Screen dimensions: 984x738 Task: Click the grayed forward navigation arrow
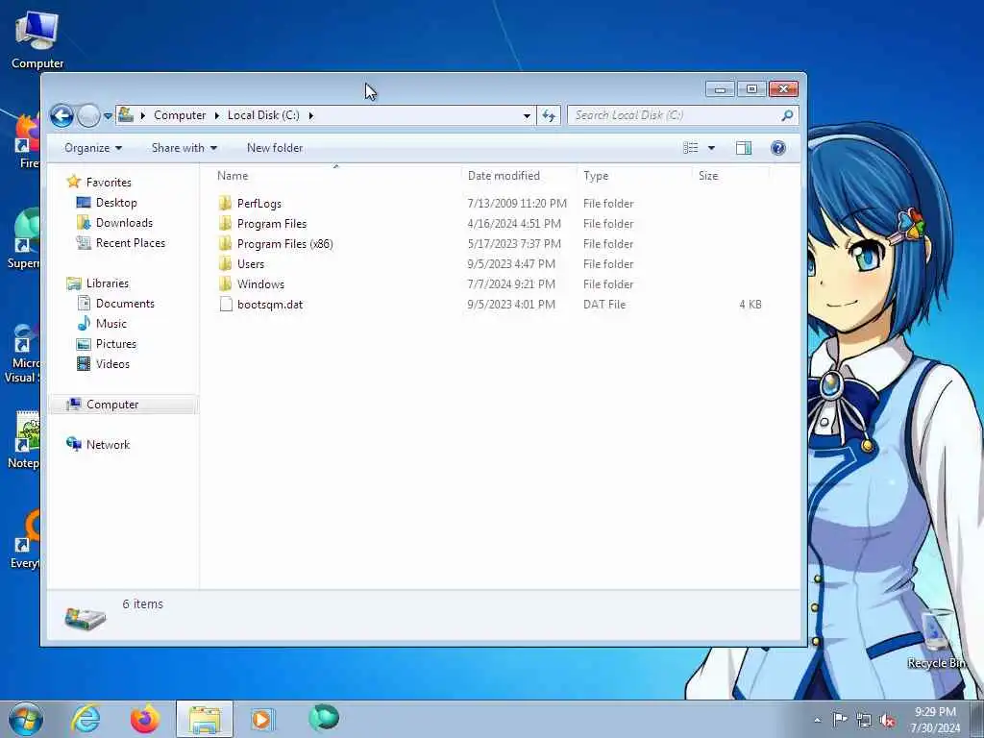tap(88, 115)
